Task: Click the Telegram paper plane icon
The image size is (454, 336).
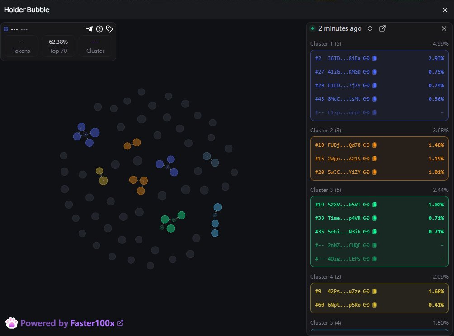Action: (90, 29)
